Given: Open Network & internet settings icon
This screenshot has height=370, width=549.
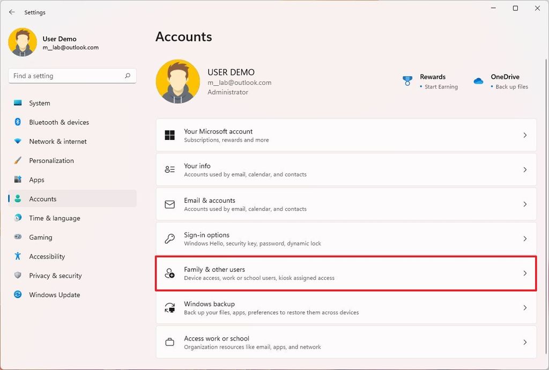Looking at the screenshot, I should click(x=18, y=142).
